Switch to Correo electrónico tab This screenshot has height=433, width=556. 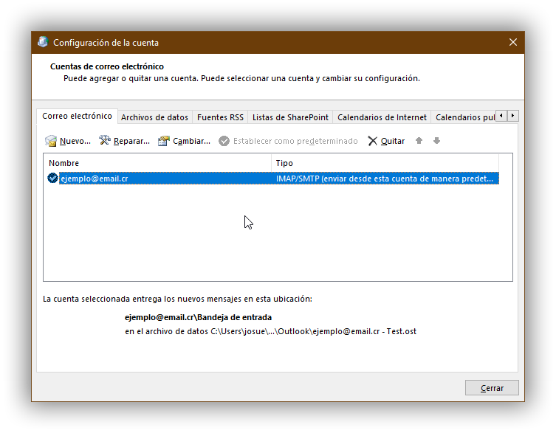point(77,116)
